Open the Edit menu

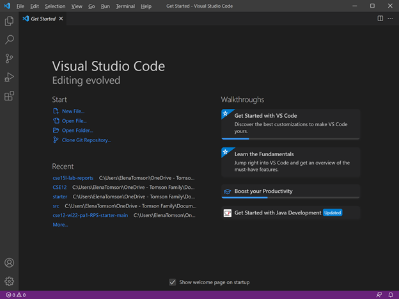[x=35, y=6]
